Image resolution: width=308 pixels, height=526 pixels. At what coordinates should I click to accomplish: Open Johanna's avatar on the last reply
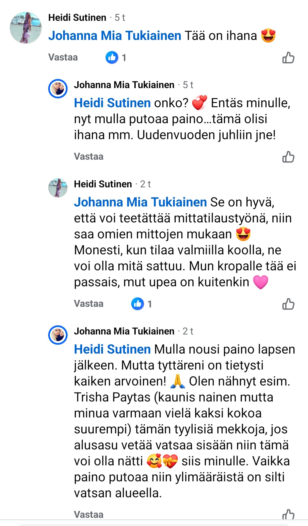pos(58,335)
